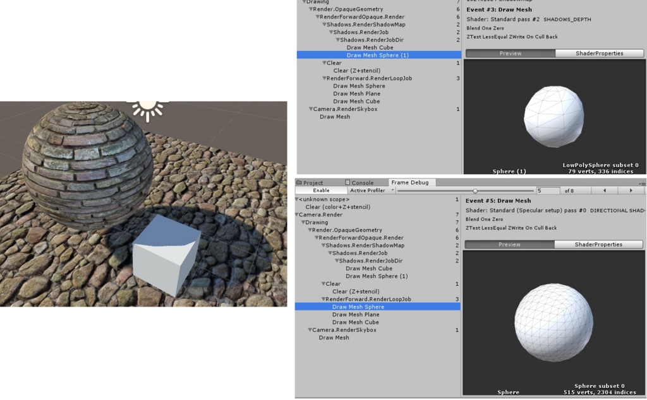
Task: Select skybox Draw Mesh event in Event #3 tree
Action: click(335, 117)
